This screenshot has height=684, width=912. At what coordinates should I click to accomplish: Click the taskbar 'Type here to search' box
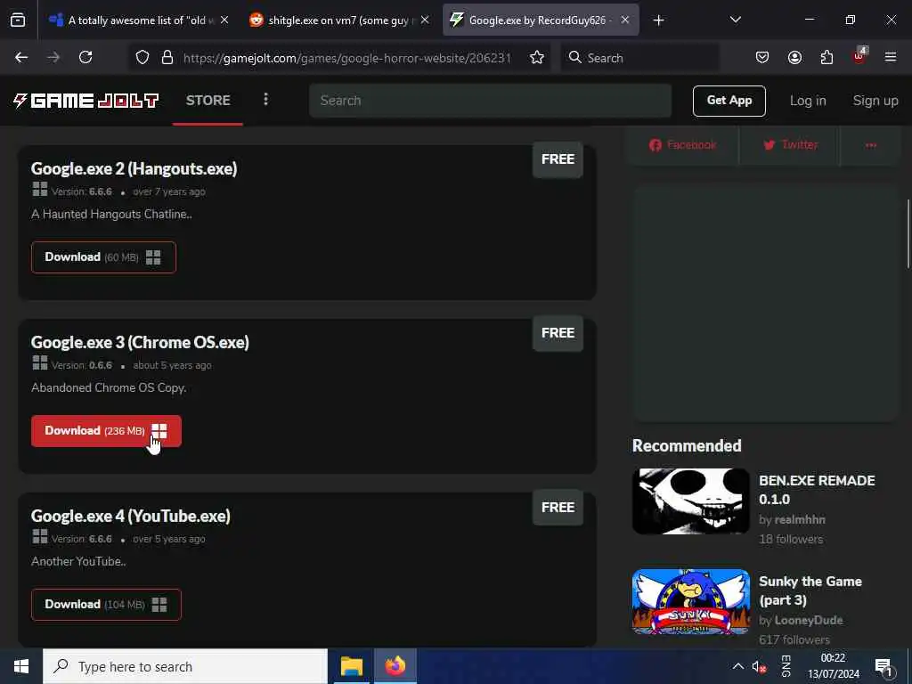(x=185, y=666)
